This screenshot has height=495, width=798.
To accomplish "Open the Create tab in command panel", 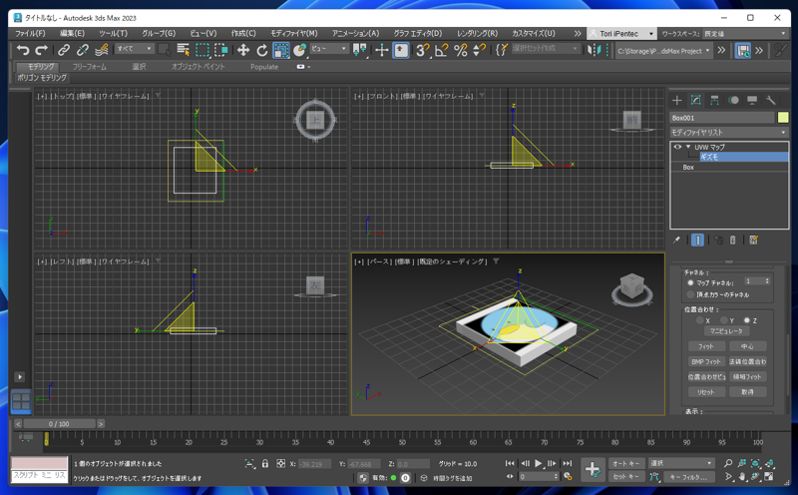I will click(x=676, y=101).
